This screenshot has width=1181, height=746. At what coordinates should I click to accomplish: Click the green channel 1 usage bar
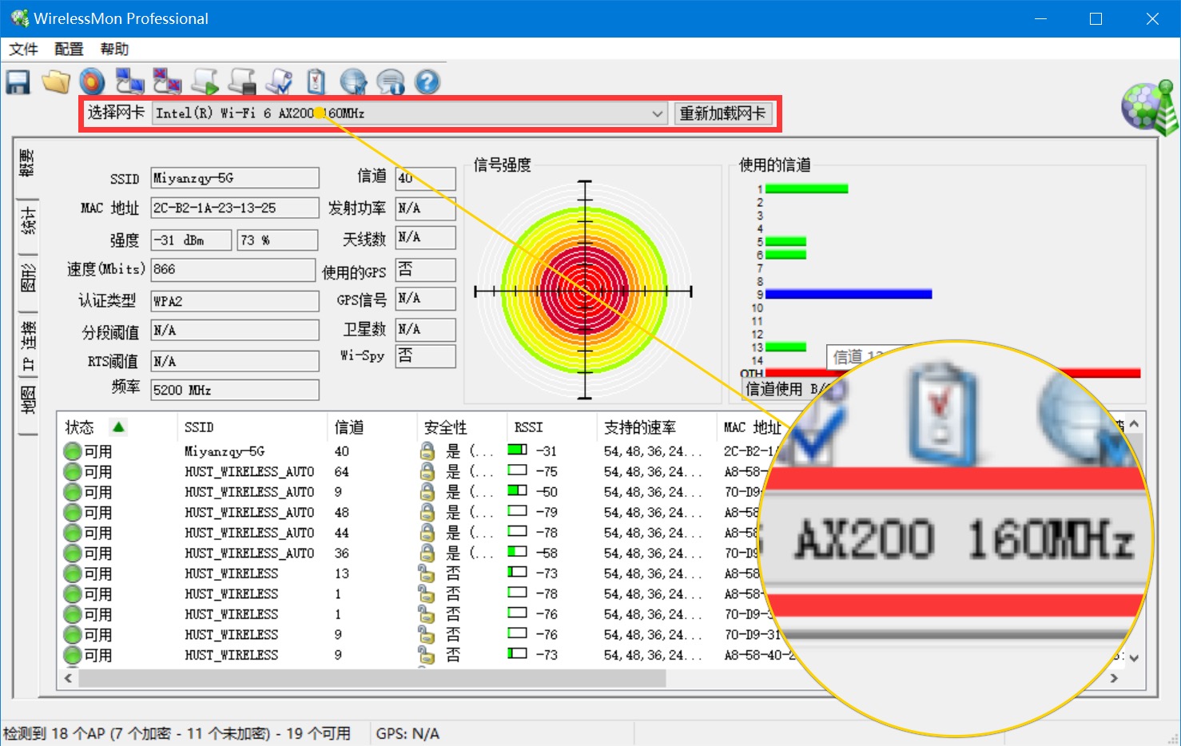pos(806,188)
